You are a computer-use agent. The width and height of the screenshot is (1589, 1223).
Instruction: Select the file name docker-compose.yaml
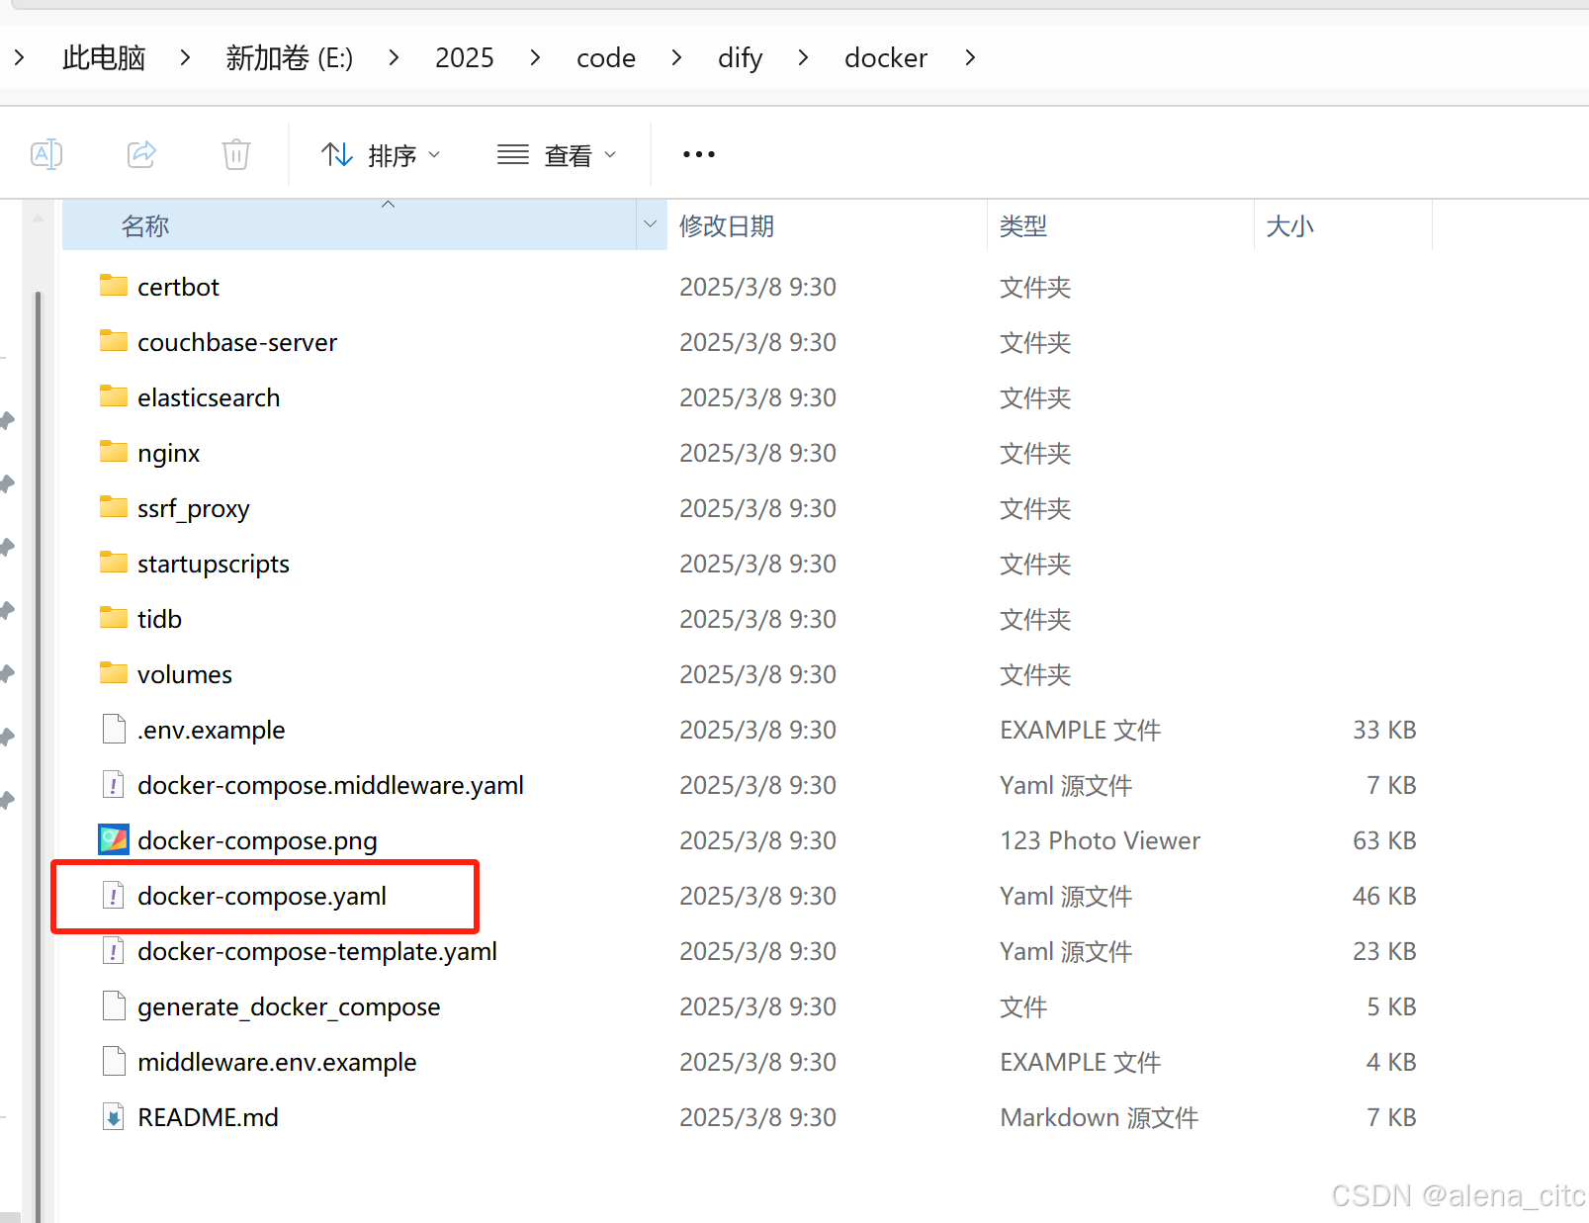(x=262, y=896)
